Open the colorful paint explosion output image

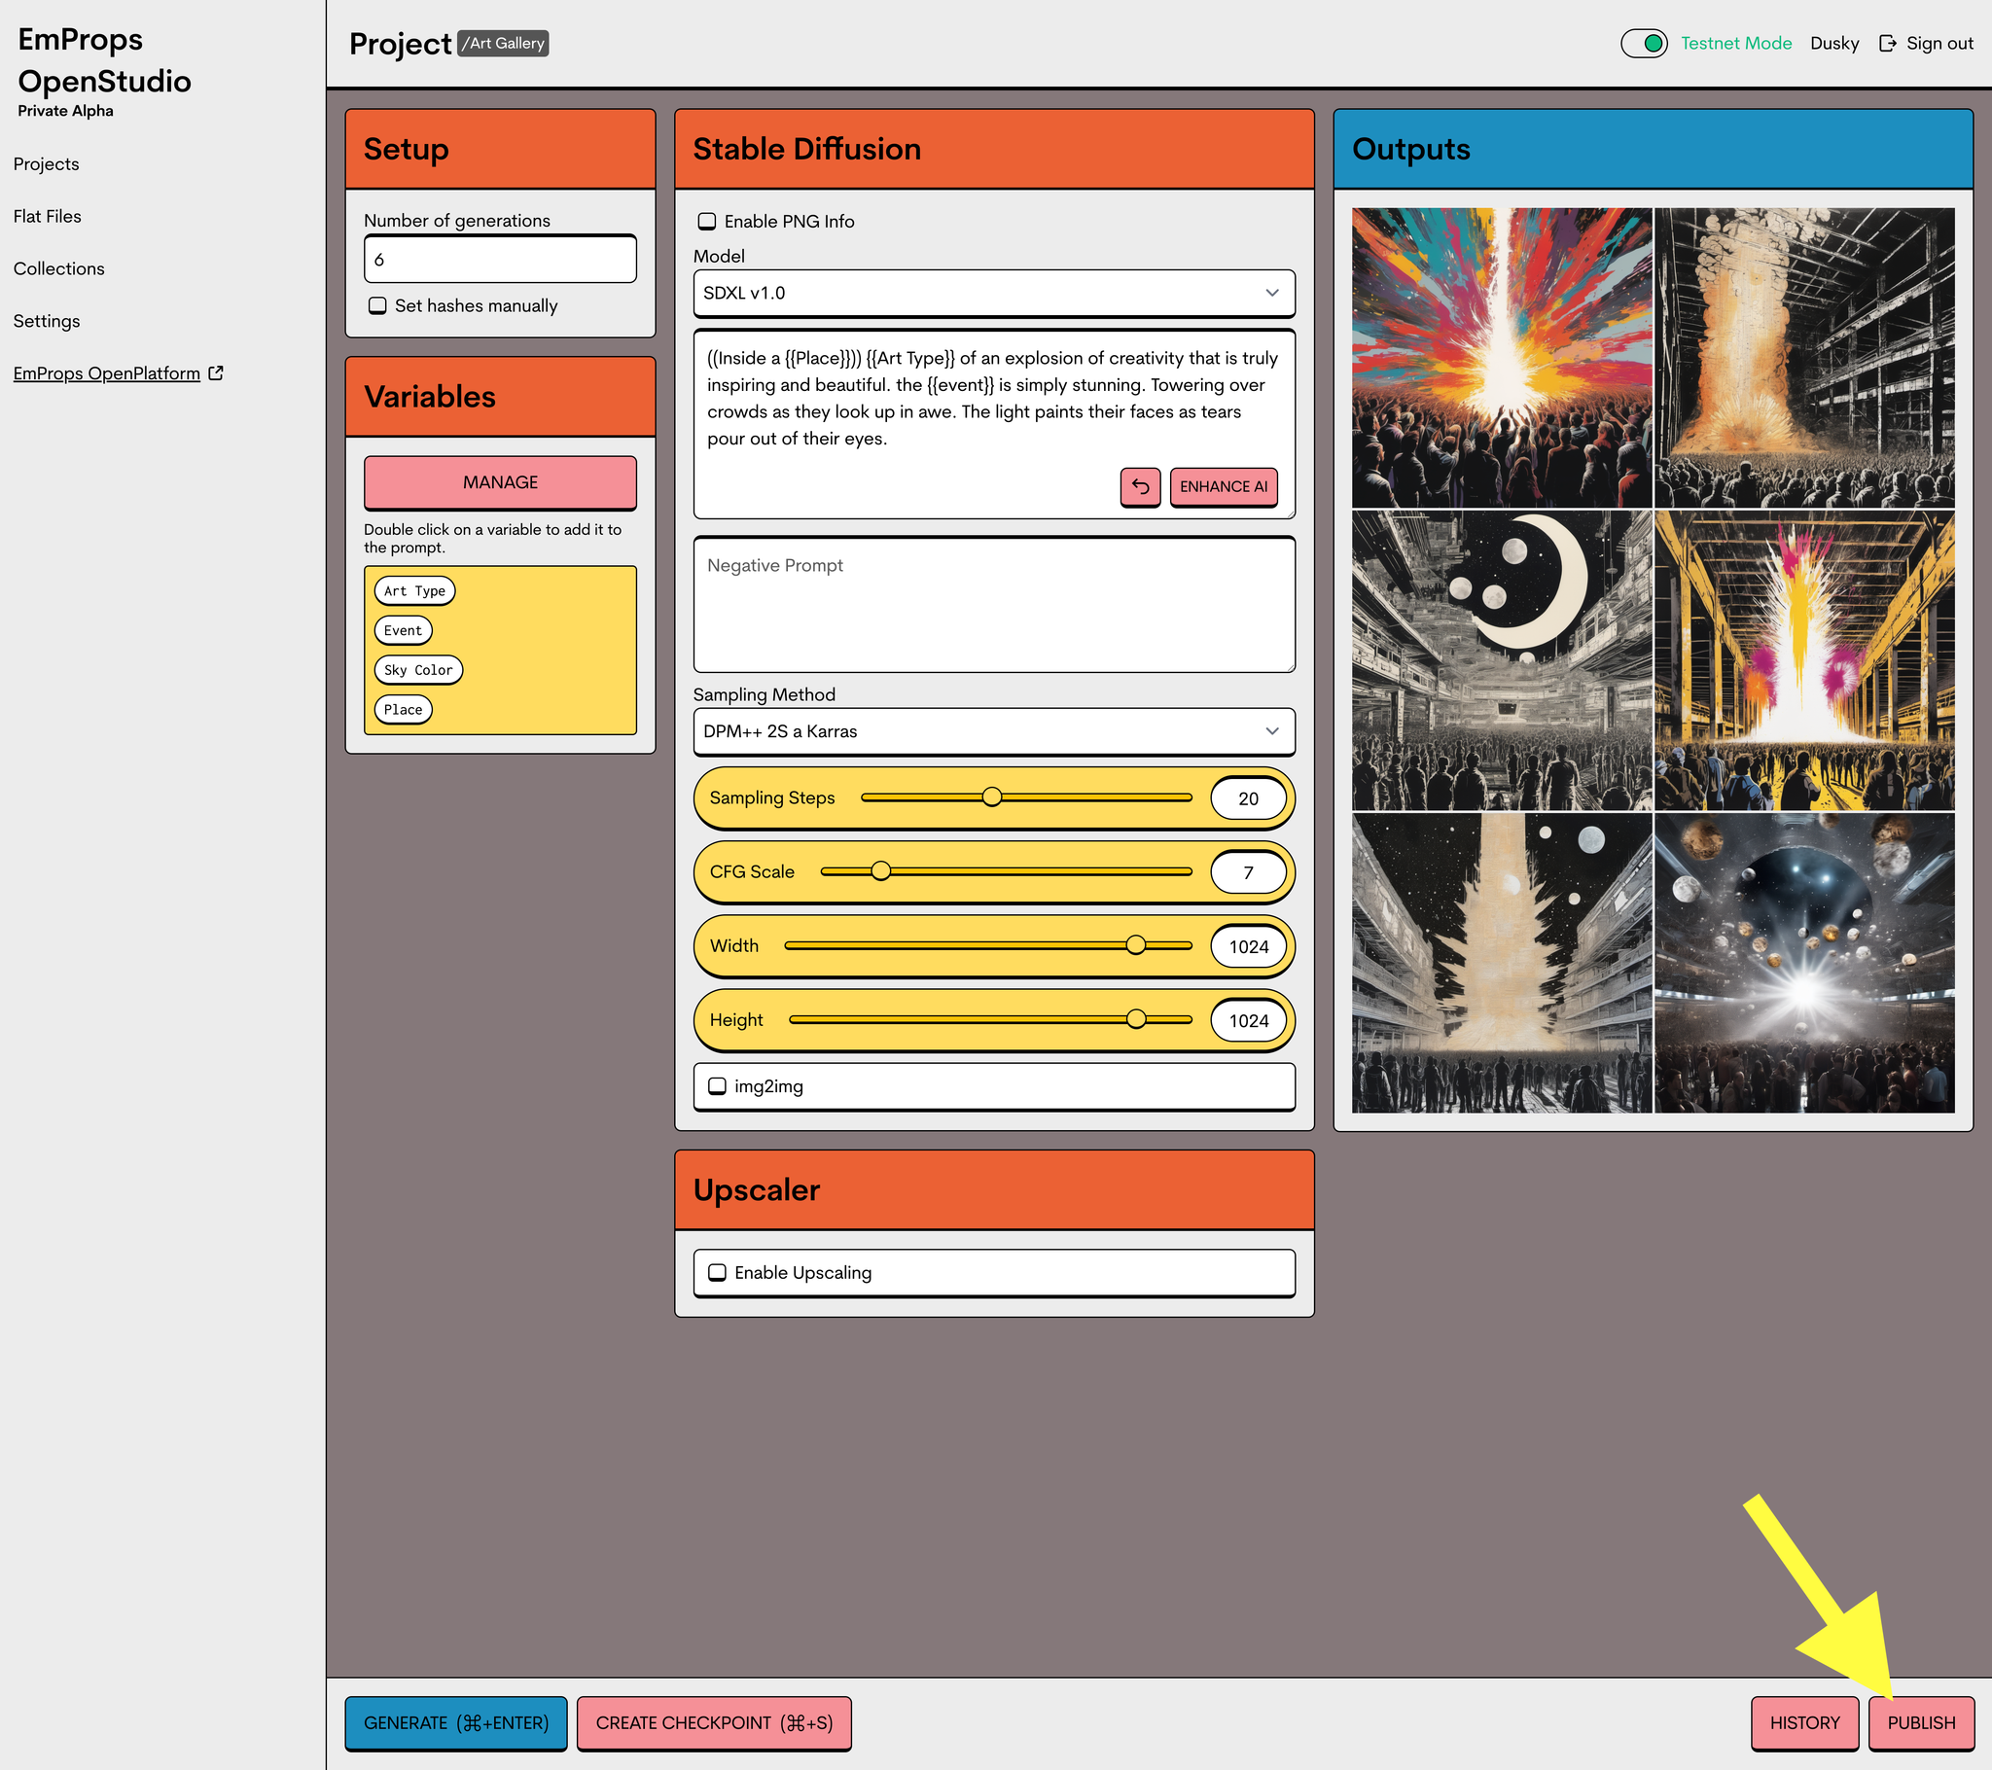1502,358
